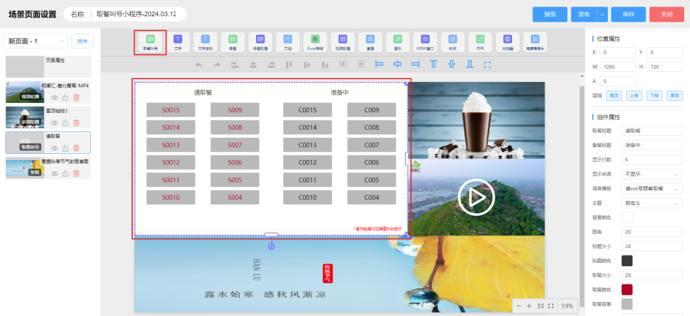
Task: Click the blue align-right-edge icon
Action: [415, 65]
